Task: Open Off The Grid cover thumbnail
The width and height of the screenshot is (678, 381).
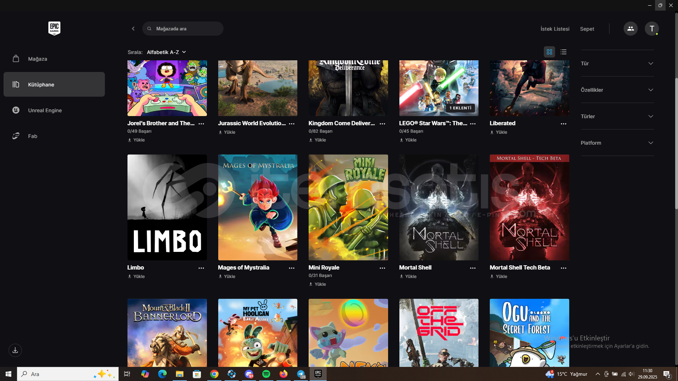Action: tap(439, 333)
